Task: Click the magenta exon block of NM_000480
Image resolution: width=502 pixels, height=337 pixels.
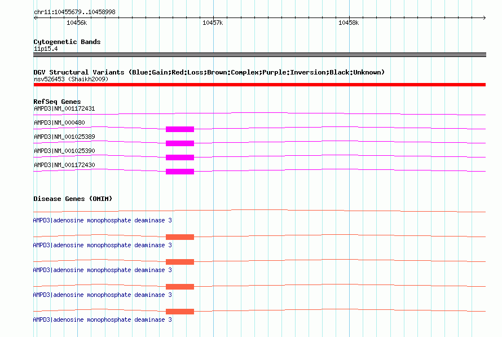Action: [180, 129]
